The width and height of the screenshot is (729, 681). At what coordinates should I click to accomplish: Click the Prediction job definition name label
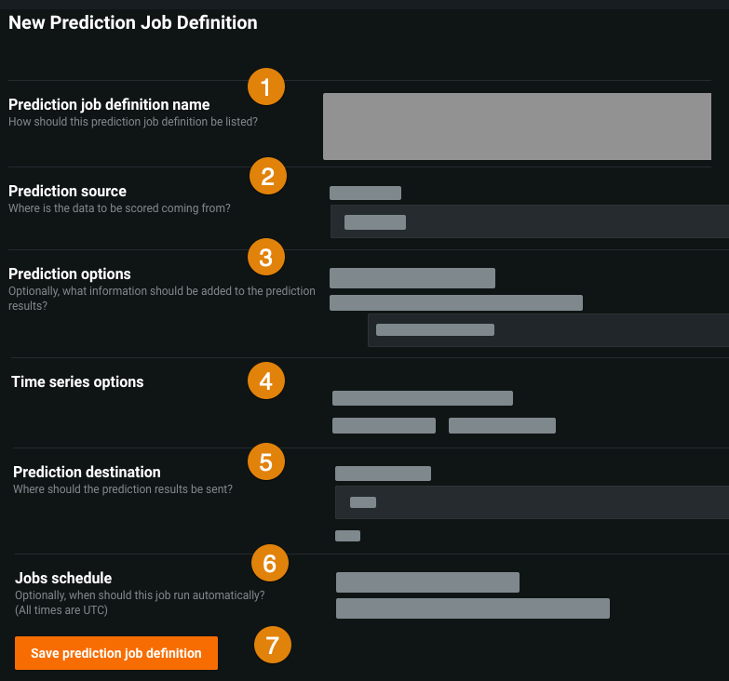tap(109, 104)
